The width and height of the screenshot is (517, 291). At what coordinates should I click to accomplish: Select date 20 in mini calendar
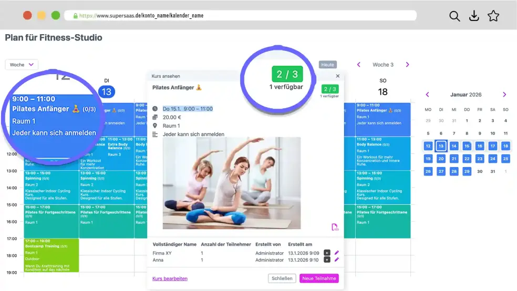441,159
